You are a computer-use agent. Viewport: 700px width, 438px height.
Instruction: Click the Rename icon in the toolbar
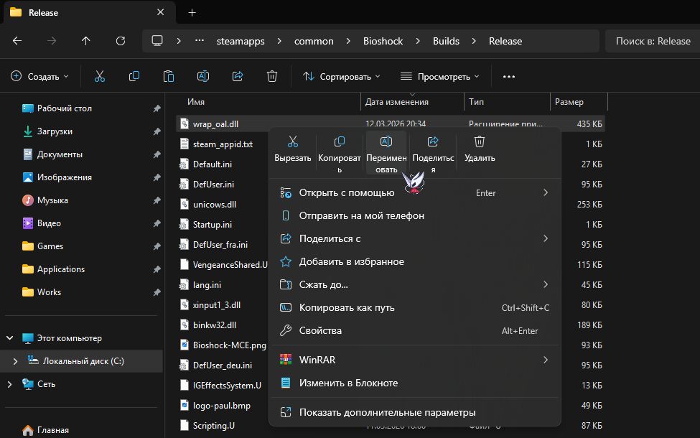[x=203, y=76]
